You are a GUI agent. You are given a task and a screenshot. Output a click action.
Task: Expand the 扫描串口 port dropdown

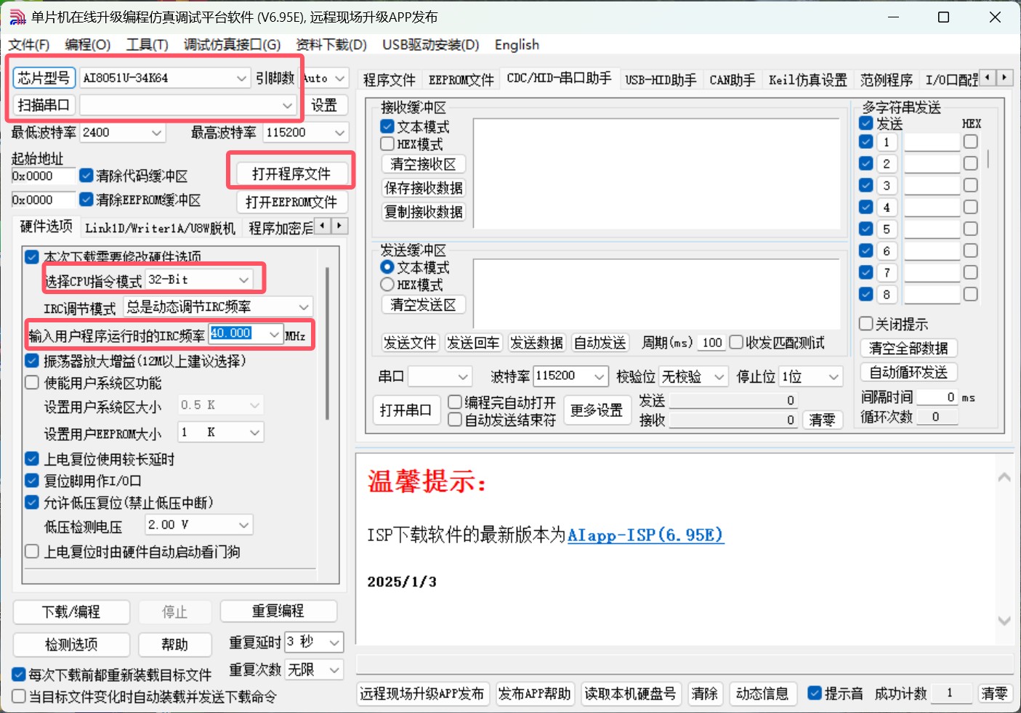(x=288, y=105)
